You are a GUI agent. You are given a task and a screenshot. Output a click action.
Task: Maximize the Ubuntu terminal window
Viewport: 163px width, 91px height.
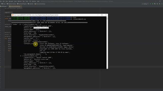[x=102, y=15]
